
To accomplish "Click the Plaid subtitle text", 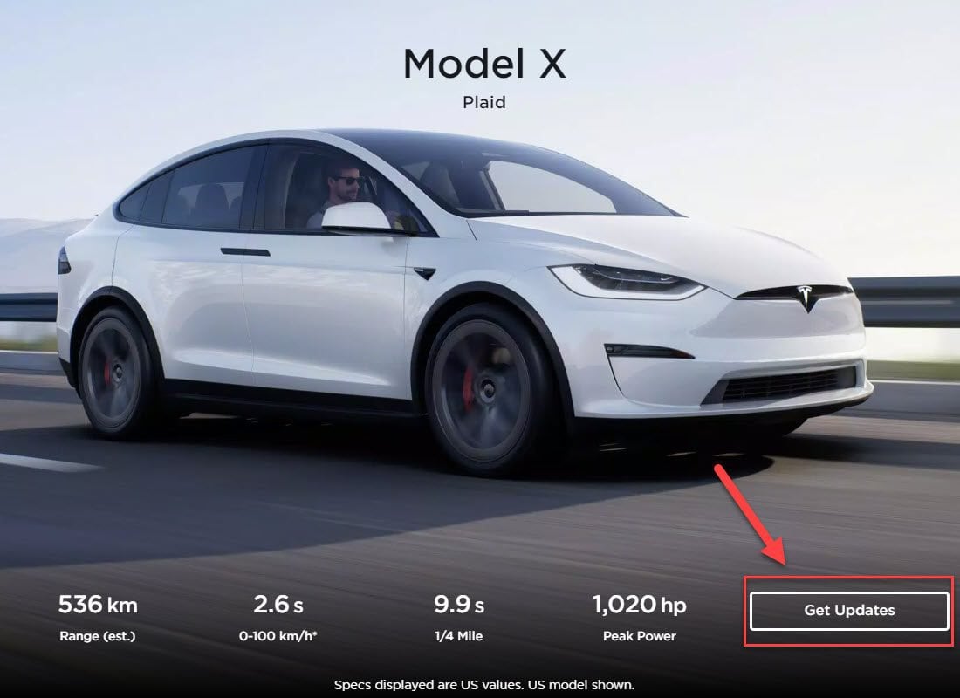I will coord(484,102).
